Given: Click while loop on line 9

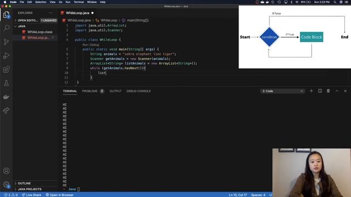Looking at the screenshot, I should (118, 68).
